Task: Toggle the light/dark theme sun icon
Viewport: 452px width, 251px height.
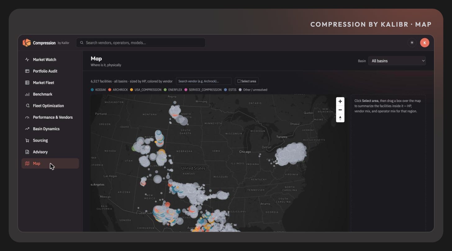Action: (412, 43)
